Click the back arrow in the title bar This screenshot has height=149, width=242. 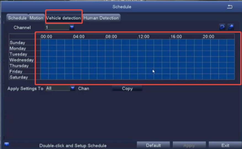230,7
